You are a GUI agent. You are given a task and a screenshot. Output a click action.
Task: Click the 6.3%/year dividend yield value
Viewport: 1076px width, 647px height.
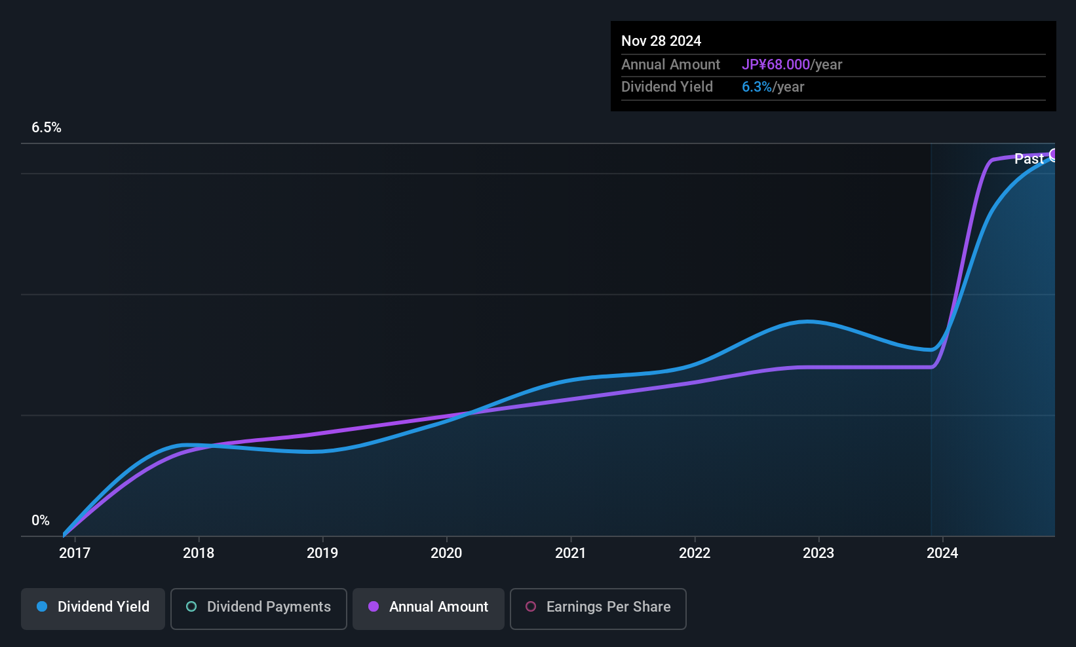pyautogui.click(x=773, y=87)
